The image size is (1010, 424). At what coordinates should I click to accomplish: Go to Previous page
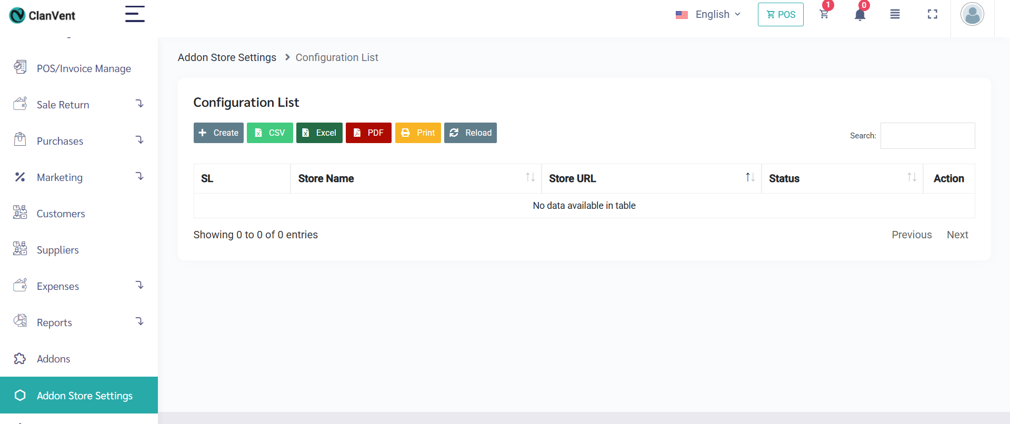912,235
